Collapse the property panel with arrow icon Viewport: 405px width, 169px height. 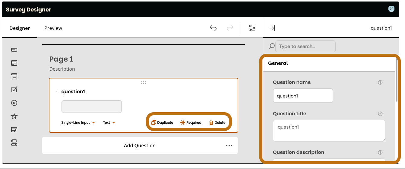point(272,28)
